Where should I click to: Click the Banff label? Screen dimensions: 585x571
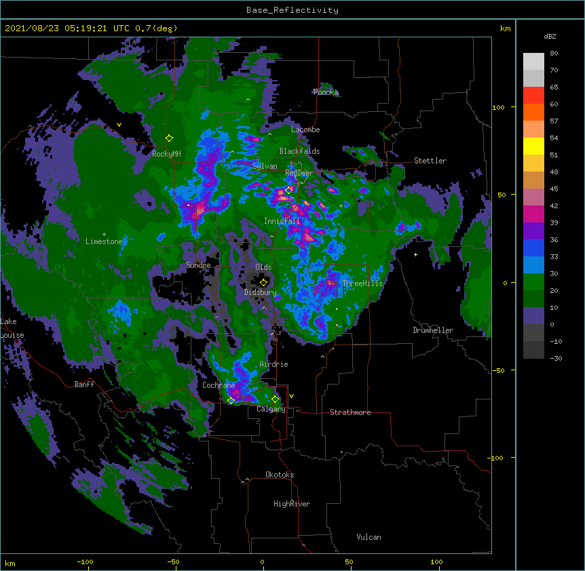pyautogui.click(x=84, y=385)
